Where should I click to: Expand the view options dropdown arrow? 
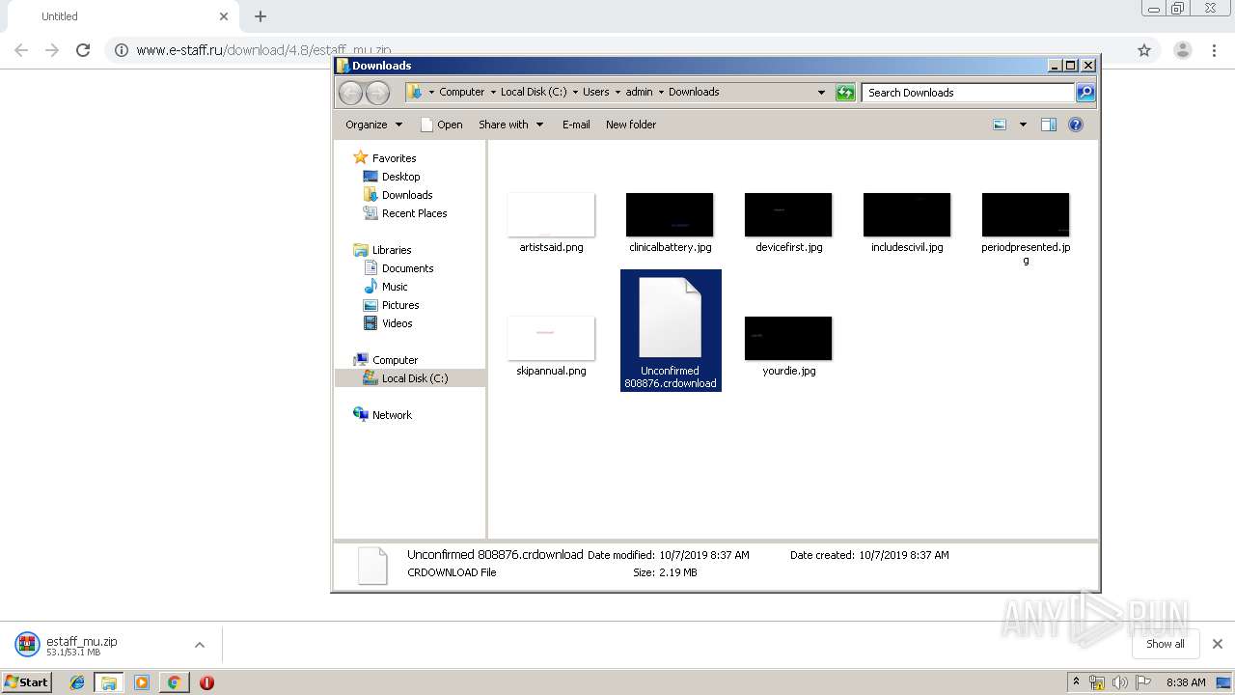pos(1023,125)
